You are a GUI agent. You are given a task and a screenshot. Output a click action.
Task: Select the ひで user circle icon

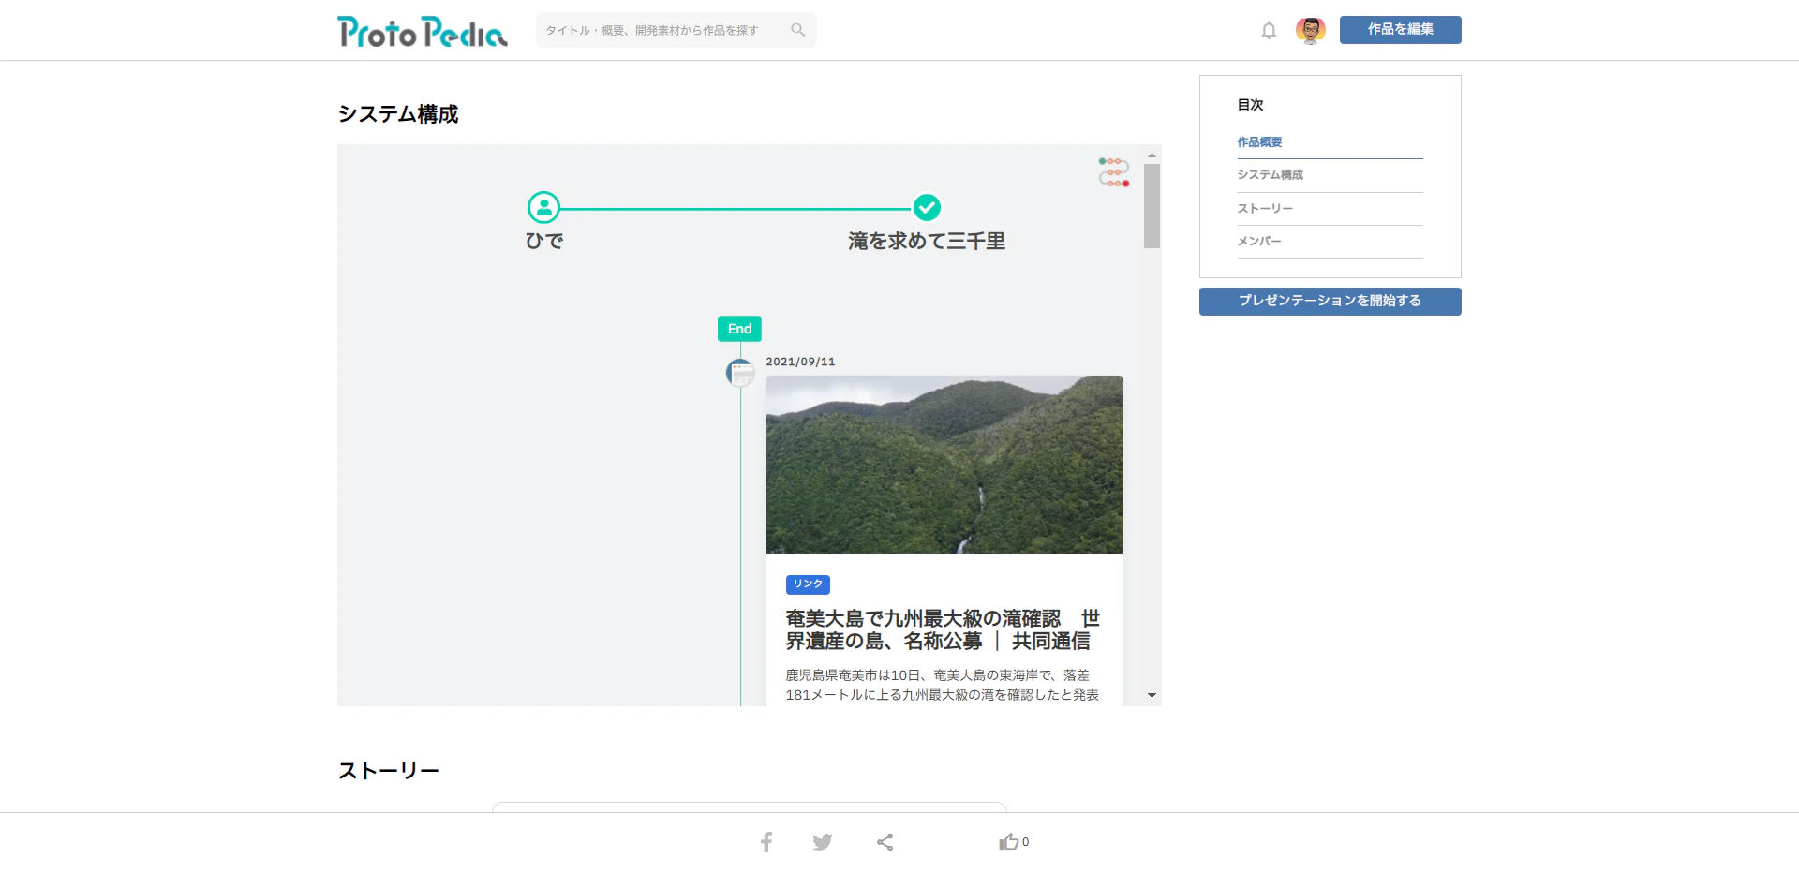543,207
